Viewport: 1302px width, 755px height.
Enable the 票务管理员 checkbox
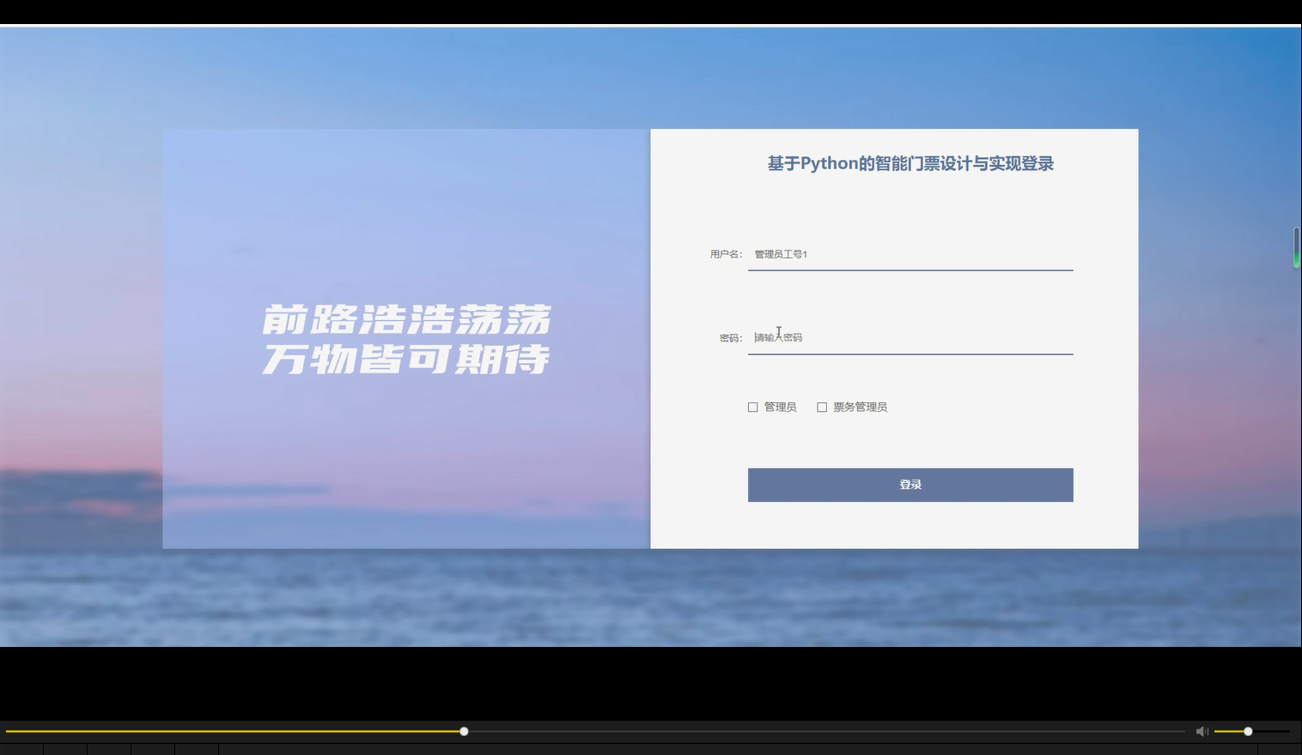pos(822,407)
